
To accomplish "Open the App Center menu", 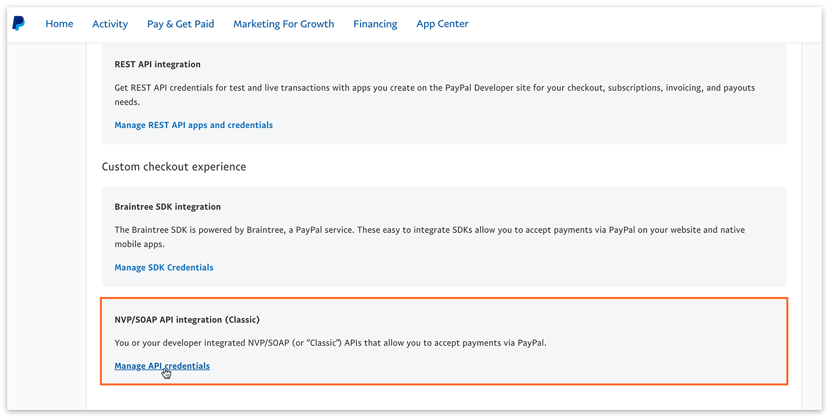I will pos(442,24).
